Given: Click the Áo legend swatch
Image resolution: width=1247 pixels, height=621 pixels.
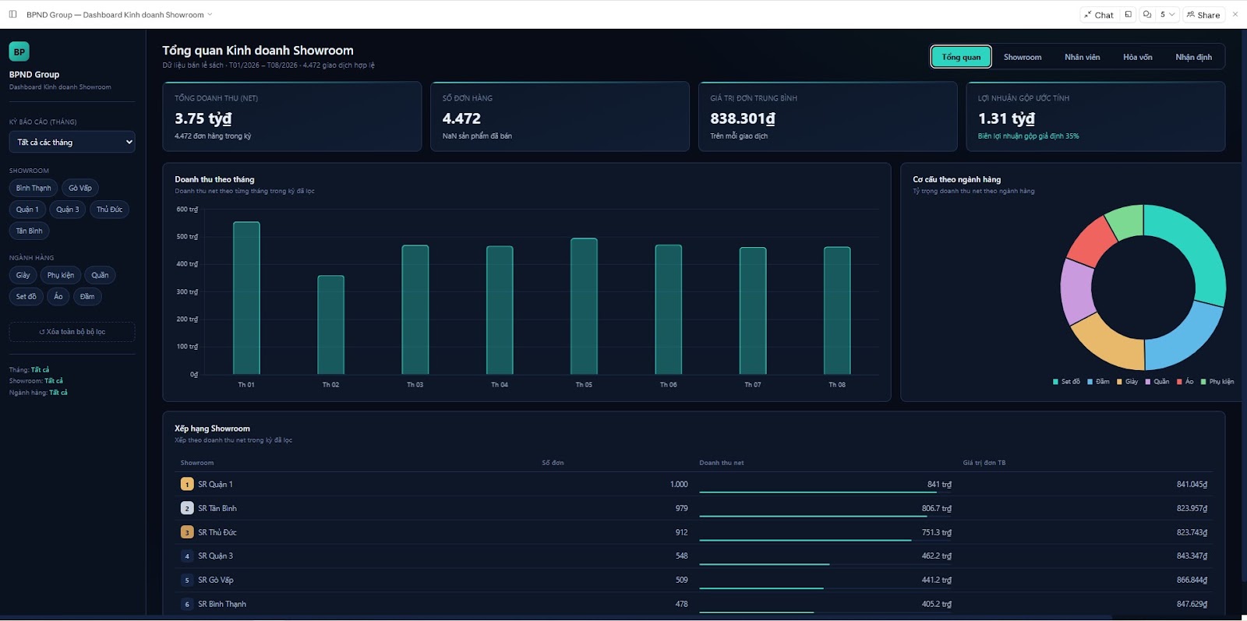Looking at the screenshot, I should point(1179,382).
